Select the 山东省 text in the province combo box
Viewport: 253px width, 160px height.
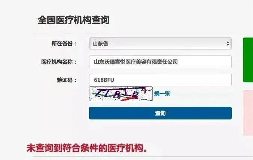click(x=100, y=44)
